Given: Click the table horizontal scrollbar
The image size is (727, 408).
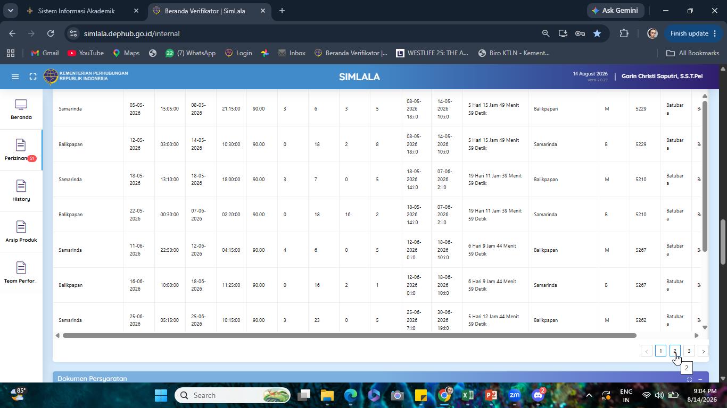Looking at the screenshot, I should 349,335.
